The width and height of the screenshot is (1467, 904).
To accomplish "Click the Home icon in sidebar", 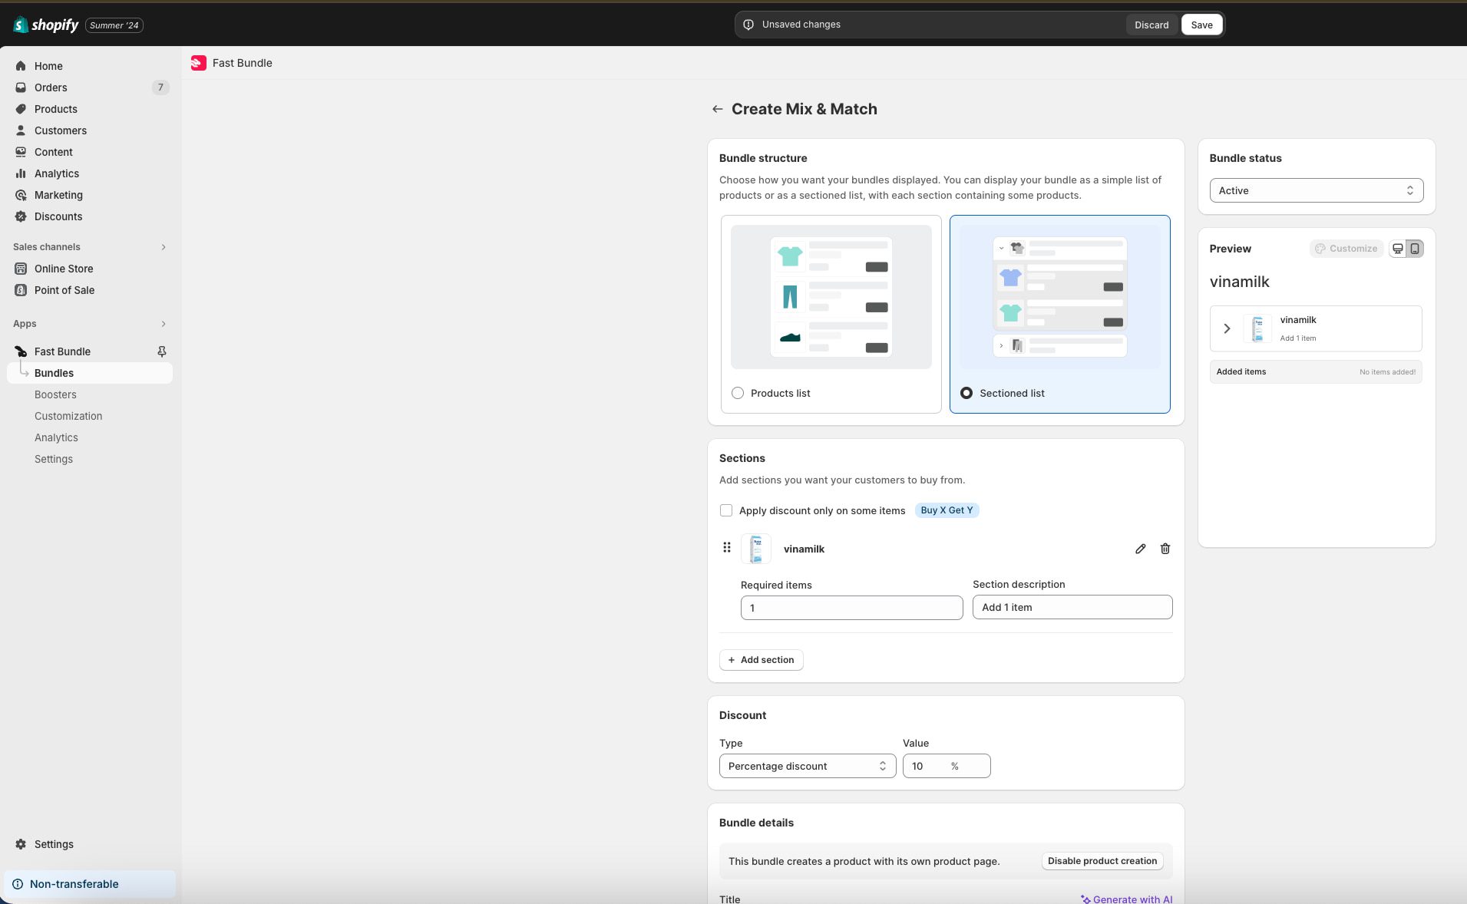I will pos(21,66).
